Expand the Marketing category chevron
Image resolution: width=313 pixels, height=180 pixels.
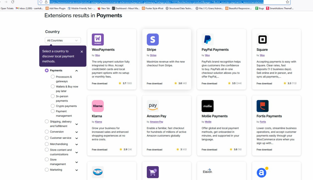(77, 170)
